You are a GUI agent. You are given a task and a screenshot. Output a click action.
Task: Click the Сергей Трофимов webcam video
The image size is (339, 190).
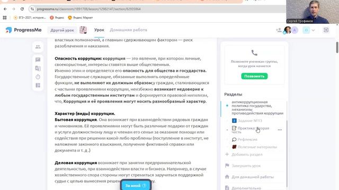313,12
